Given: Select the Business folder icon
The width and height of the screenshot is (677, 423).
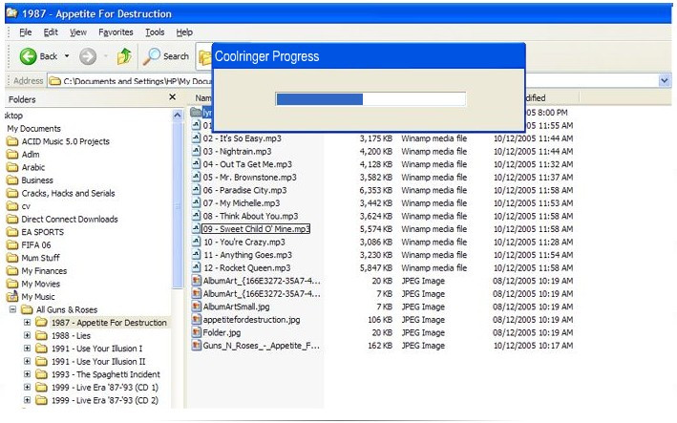Looking at the screenshot, I should (x=12, y=180).
